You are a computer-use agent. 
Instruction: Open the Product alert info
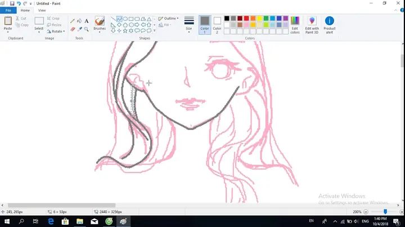coord(329,25)
